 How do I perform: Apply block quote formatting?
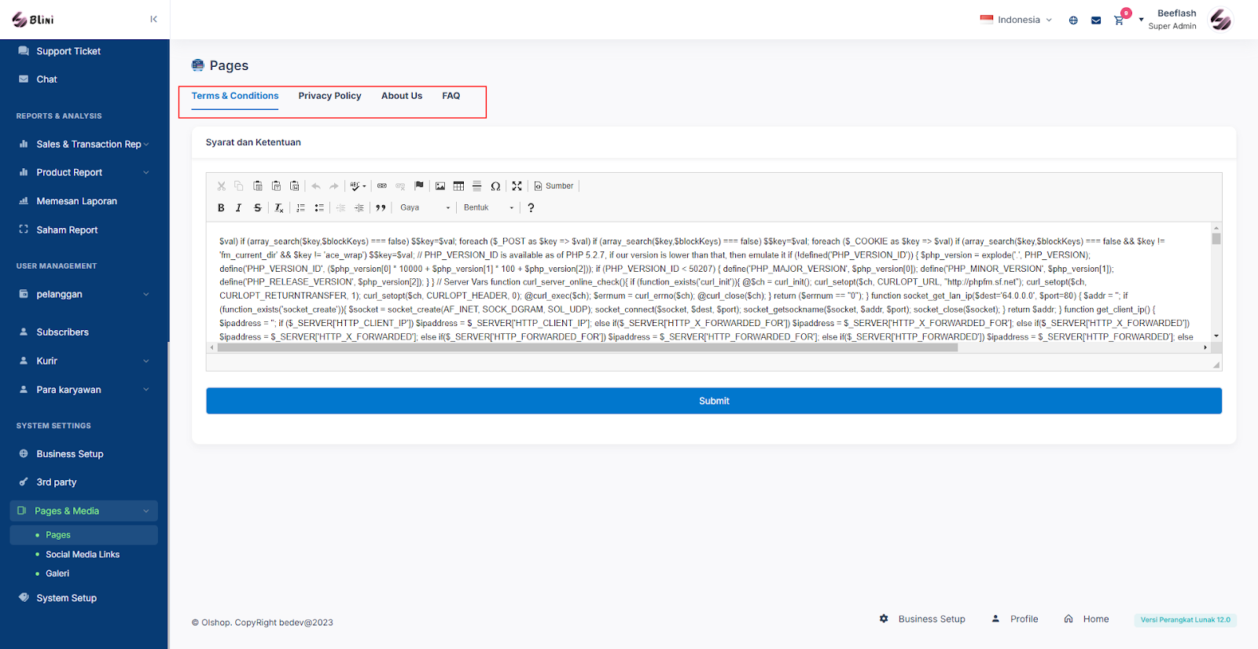[x=381, y=208]
